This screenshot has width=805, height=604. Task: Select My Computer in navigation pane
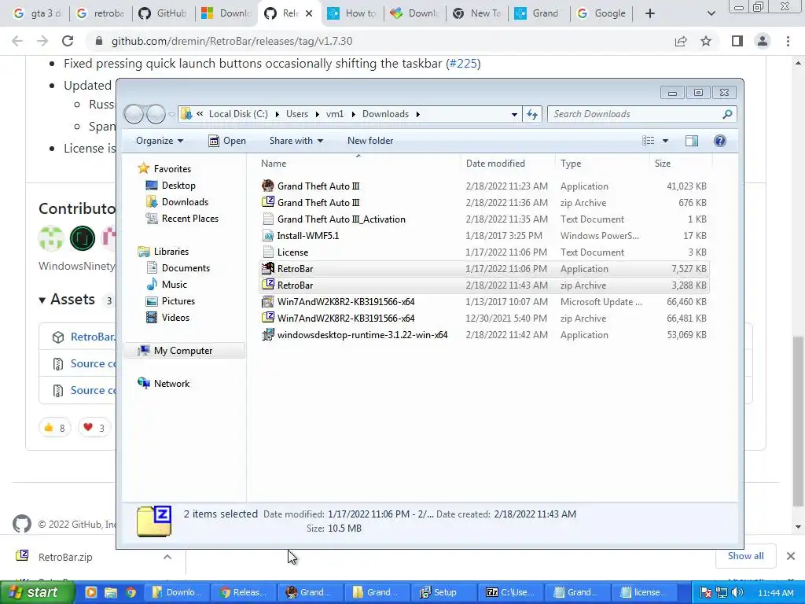(182, 350)
